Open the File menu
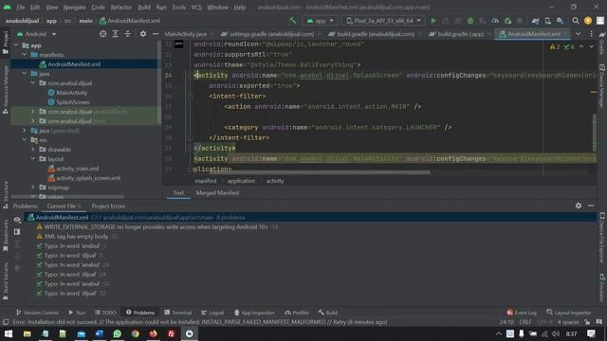607x341 pixels. point(21,8)
